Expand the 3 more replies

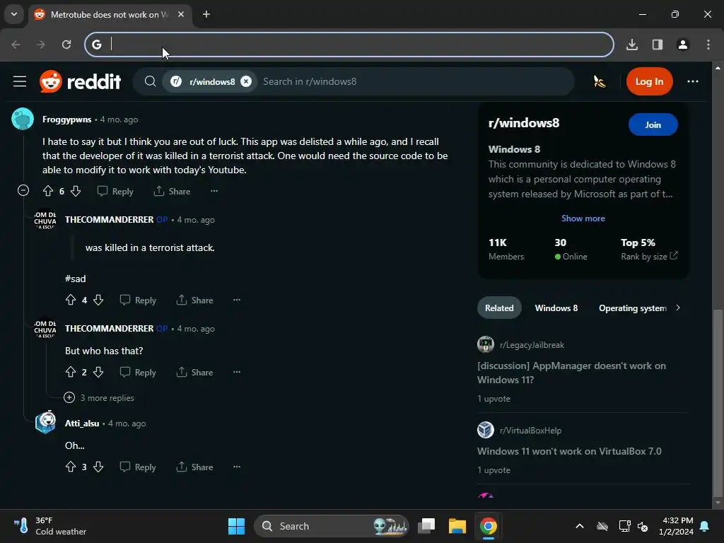[99, 397]
